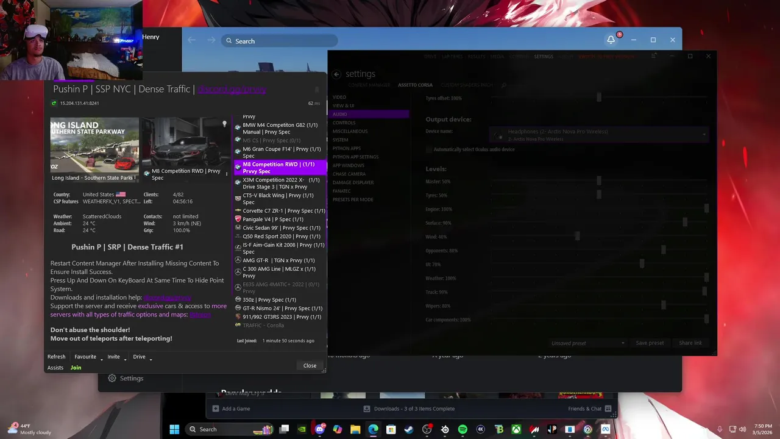
Task: Open the PYTHON APPS settings category
Action: [x=347, y=148]
